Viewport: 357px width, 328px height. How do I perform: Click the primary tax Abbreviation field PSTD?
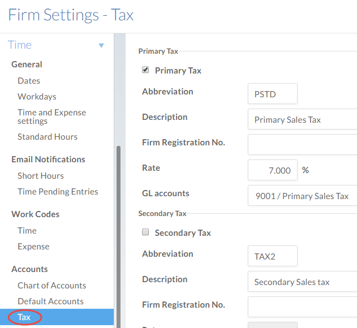272,94
